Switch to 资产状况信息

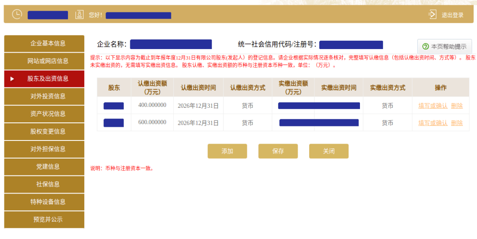tap(44, 114)
